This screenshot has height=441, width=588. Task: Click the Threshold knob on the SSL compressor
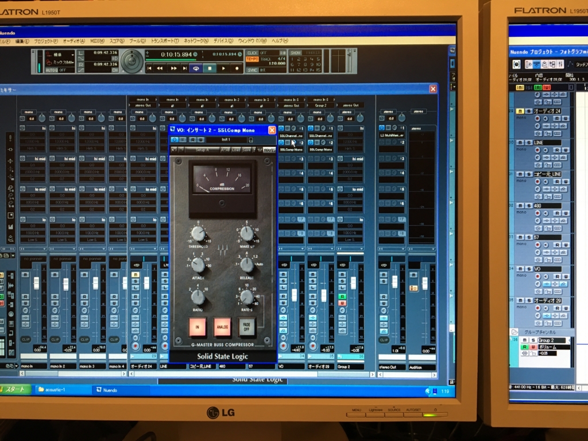tap(198, 233)
